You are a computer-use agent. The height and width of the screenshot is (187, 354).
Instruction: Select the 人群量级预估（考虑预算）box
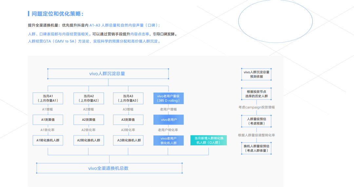click(x=256, y=121)
